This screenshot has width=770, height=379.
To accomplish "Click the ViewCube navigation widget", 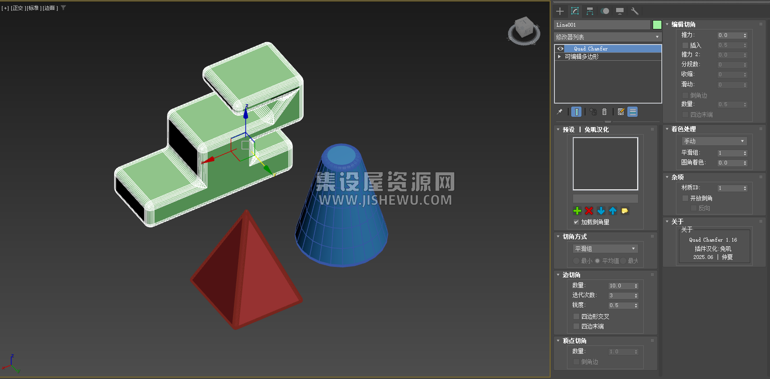I will (524, 30).
